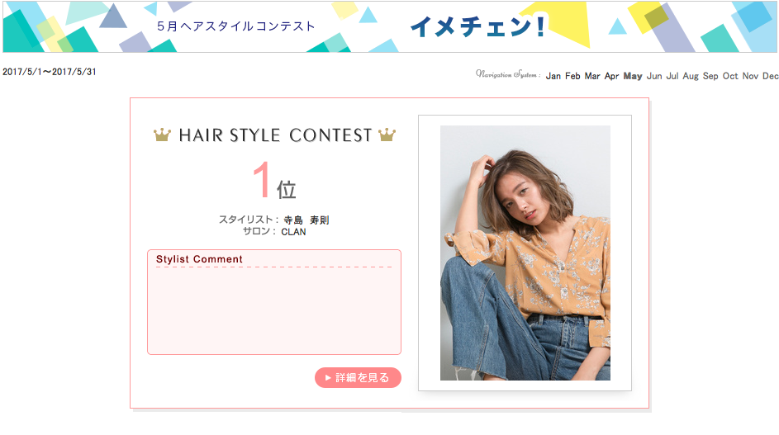Click stylist name 寺島 寿則
Screen dimensions: 779x435
click(306, 220)
